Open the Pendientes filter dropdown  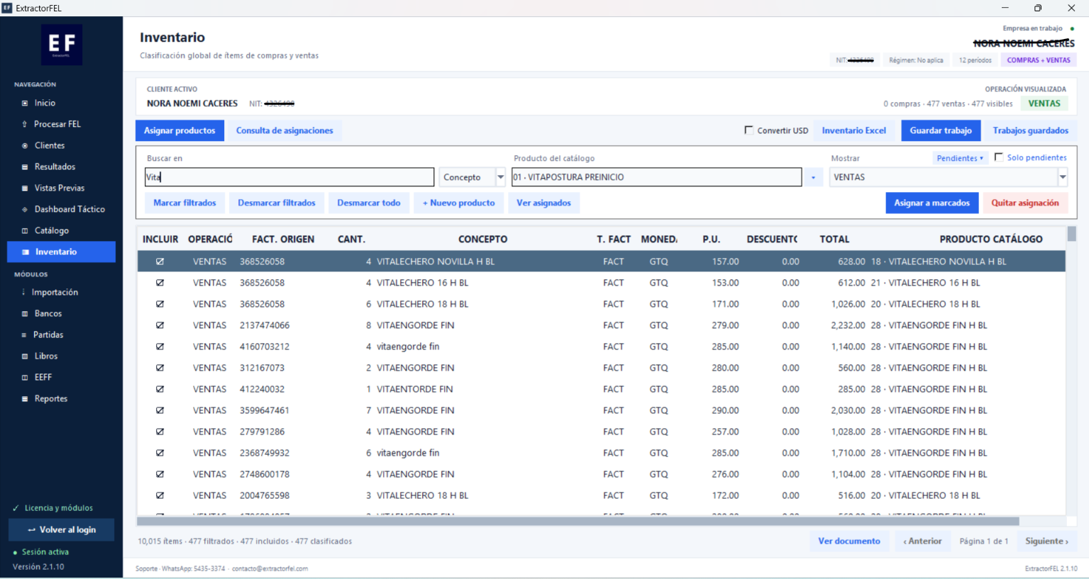(x=959, y=158)
